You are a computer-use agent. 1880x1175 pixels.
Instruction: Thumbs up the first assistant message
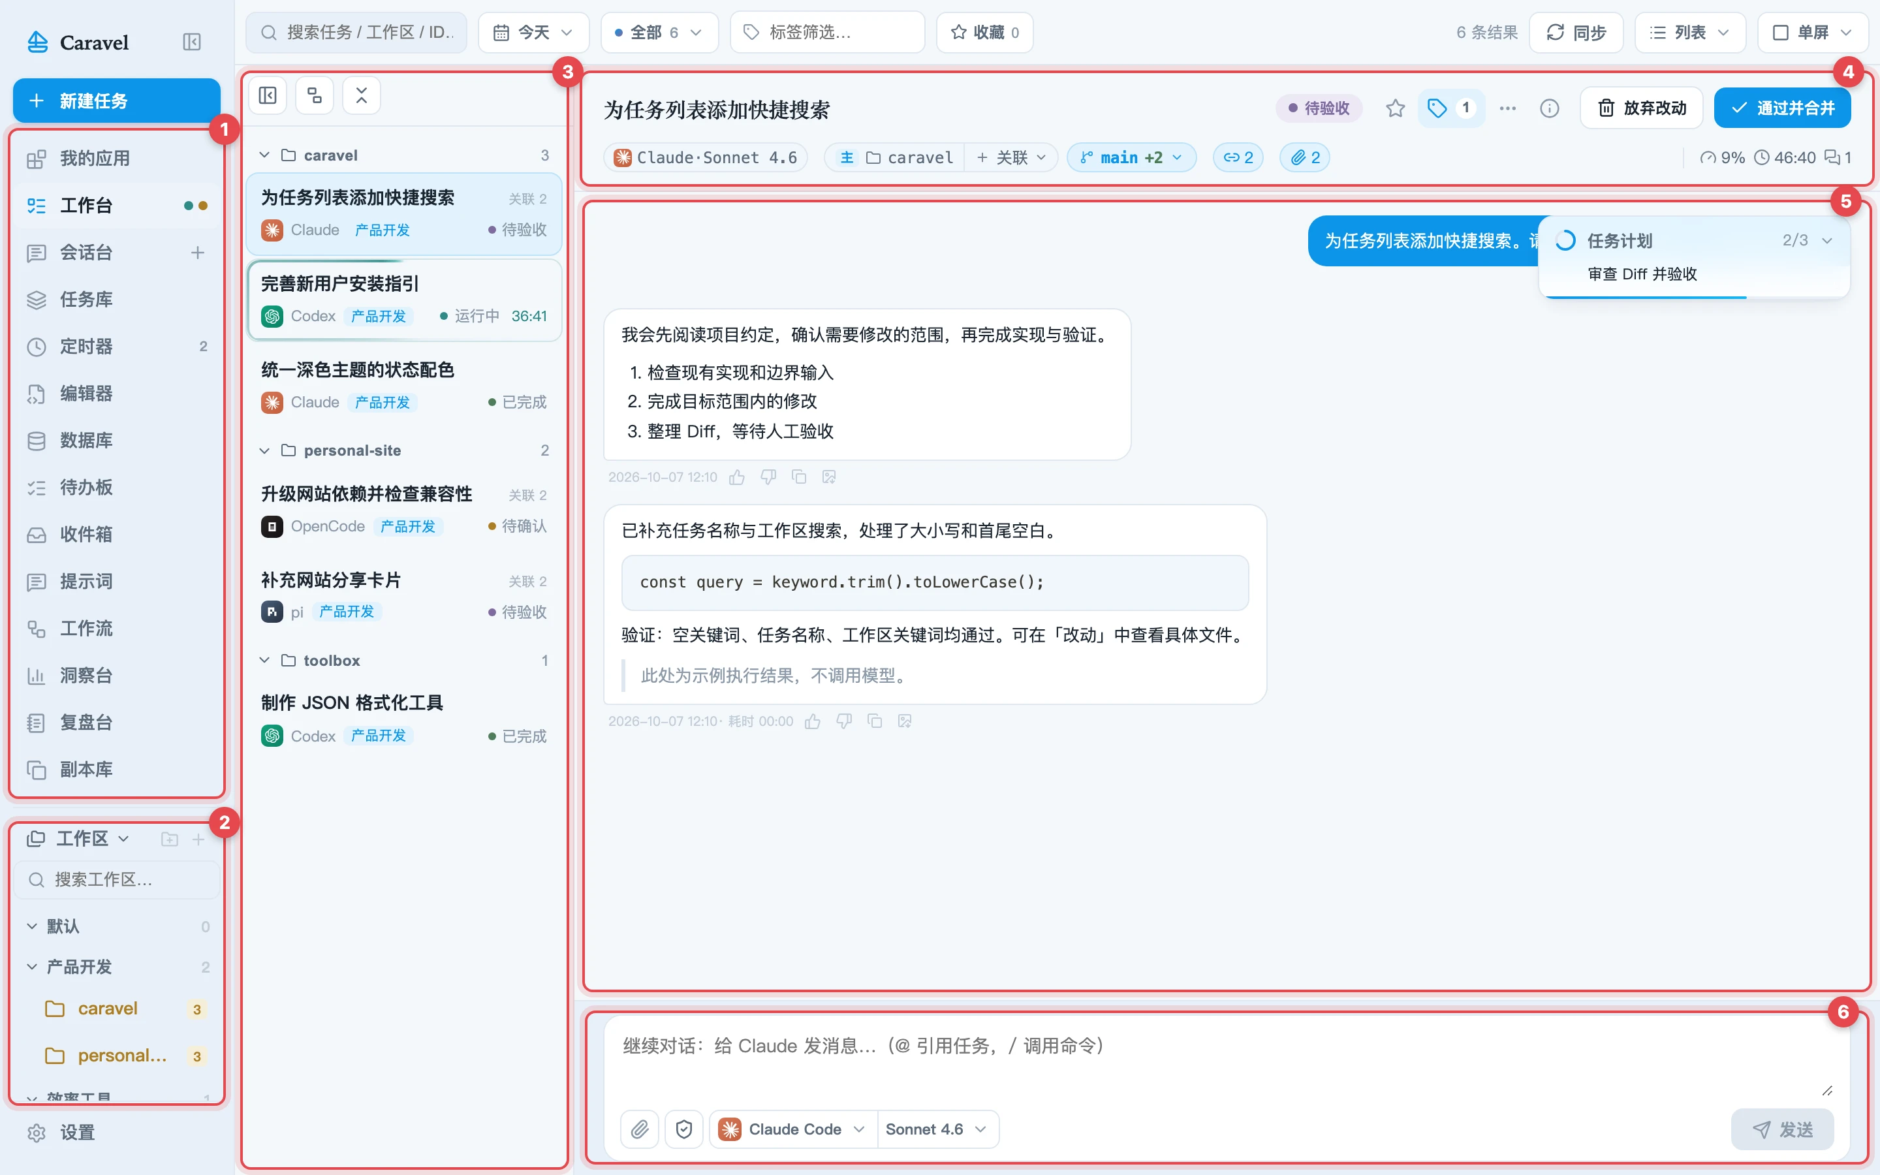tap(737, 477)
